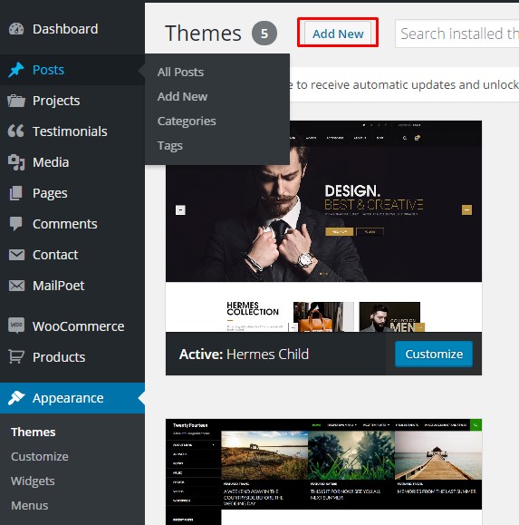Open Contact in sidebar
Viewport: 519px width, 525px height.
click(x=72, y=255)
